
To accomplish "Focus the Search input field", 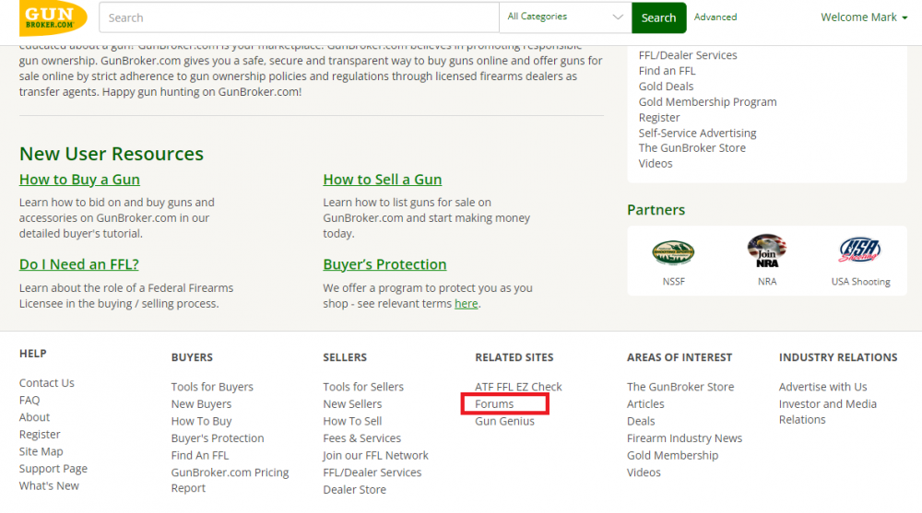I will (300, 17).
